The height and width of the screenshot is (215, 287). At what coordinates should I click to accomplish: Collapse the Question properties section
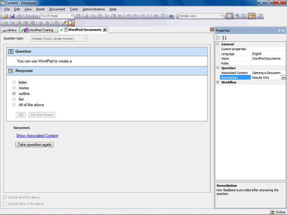pyautogui.click(x=217, y=68)
